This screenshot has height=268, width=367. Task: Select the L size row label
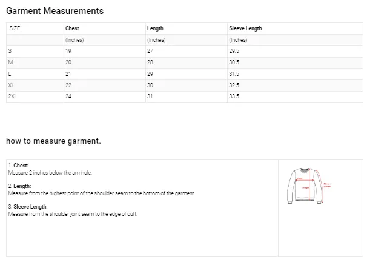[10, 74]
